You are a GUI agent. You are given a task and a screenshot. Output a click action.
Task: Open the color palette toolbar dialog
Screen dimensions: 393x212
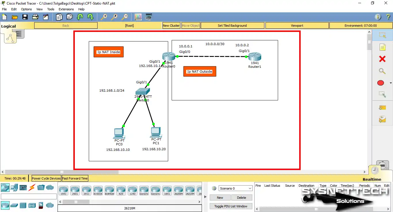[x=138, y=17]
